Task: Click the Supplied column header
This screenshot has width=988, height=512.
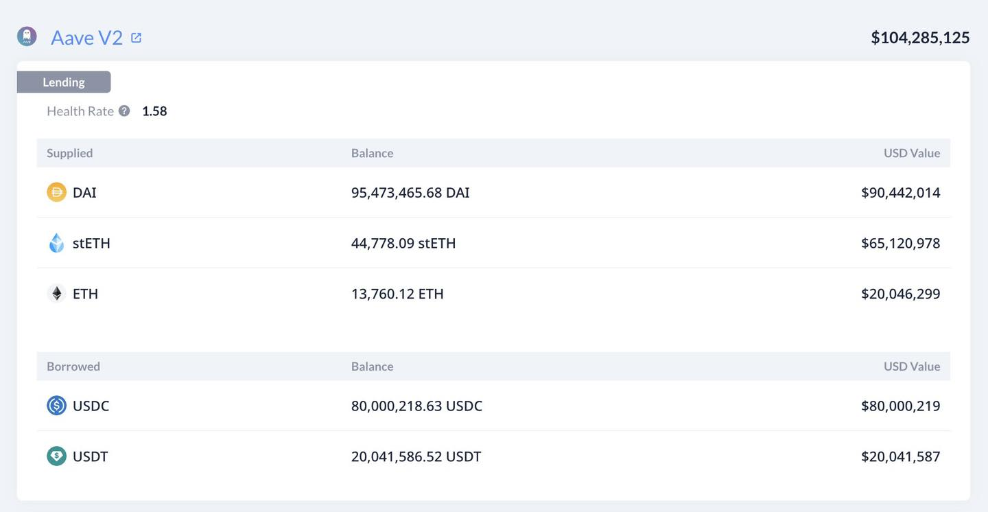Action: 69,153
